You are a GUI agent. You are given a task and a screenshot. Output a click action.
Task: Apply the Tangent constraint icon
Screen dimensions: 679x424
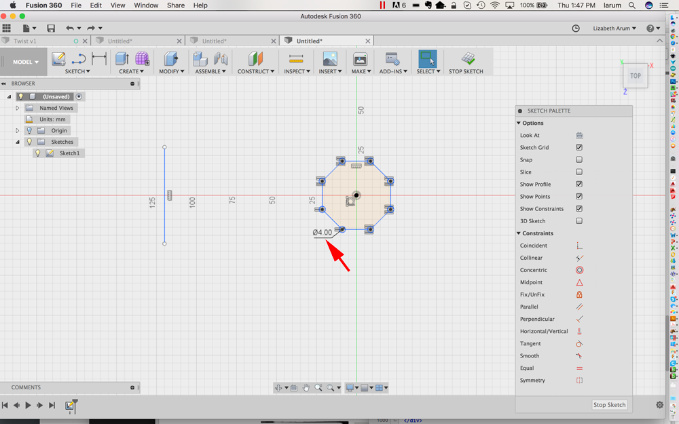pyautogui.click(x=579, y=343)
